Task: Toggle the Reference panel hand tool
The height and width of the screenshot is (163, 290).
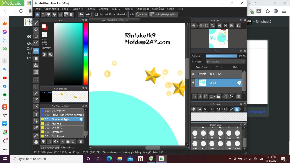Action: 237,109
